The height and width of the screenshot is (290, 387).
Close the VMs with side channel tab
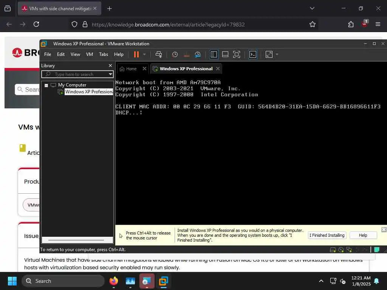(95, 8)
